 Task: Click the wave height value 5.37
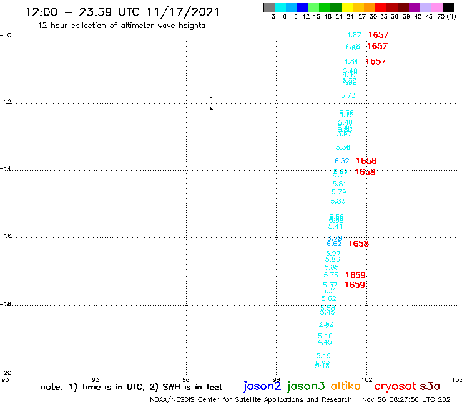pyautogui.click(x=330, y=285)
